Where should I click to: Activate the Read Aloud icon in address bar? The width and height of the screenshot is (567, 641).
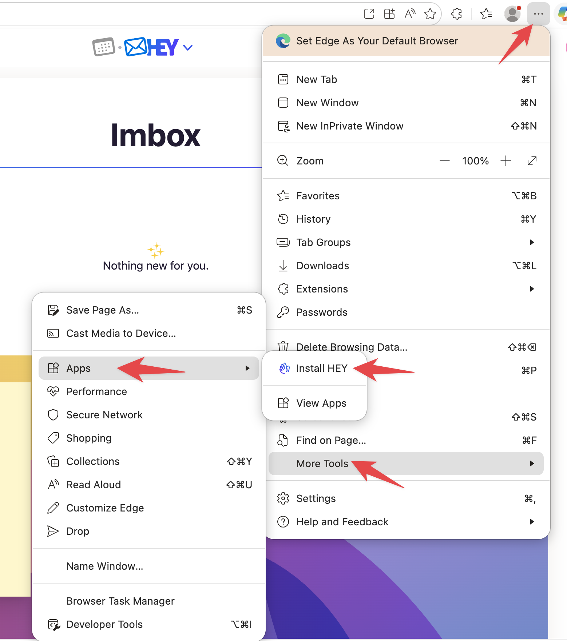coord(410,14)
